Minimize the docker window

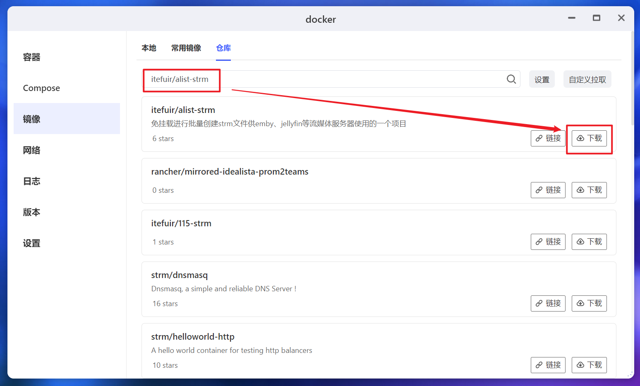point(572,18)
